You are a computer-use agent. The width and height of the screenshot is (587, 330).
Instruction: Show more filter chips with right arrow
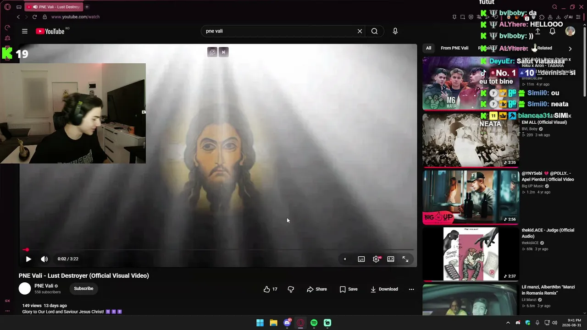click(x=570, y=49)
